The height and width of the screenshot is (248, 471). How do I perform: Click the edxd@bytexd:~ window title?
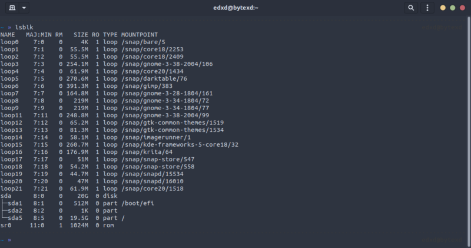pyautogui.click(x=235, y=8)
